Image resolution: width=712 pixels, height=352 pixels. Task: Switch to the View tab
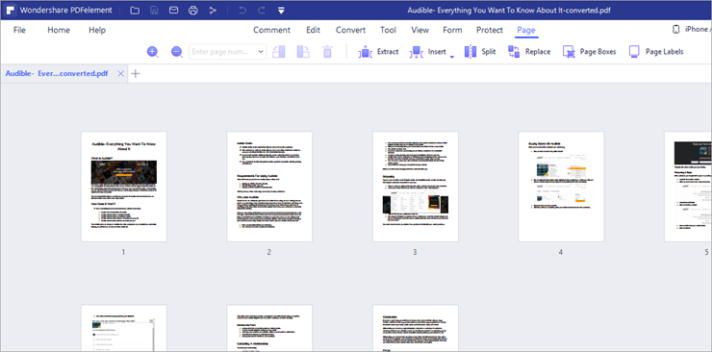pos(420,30)
